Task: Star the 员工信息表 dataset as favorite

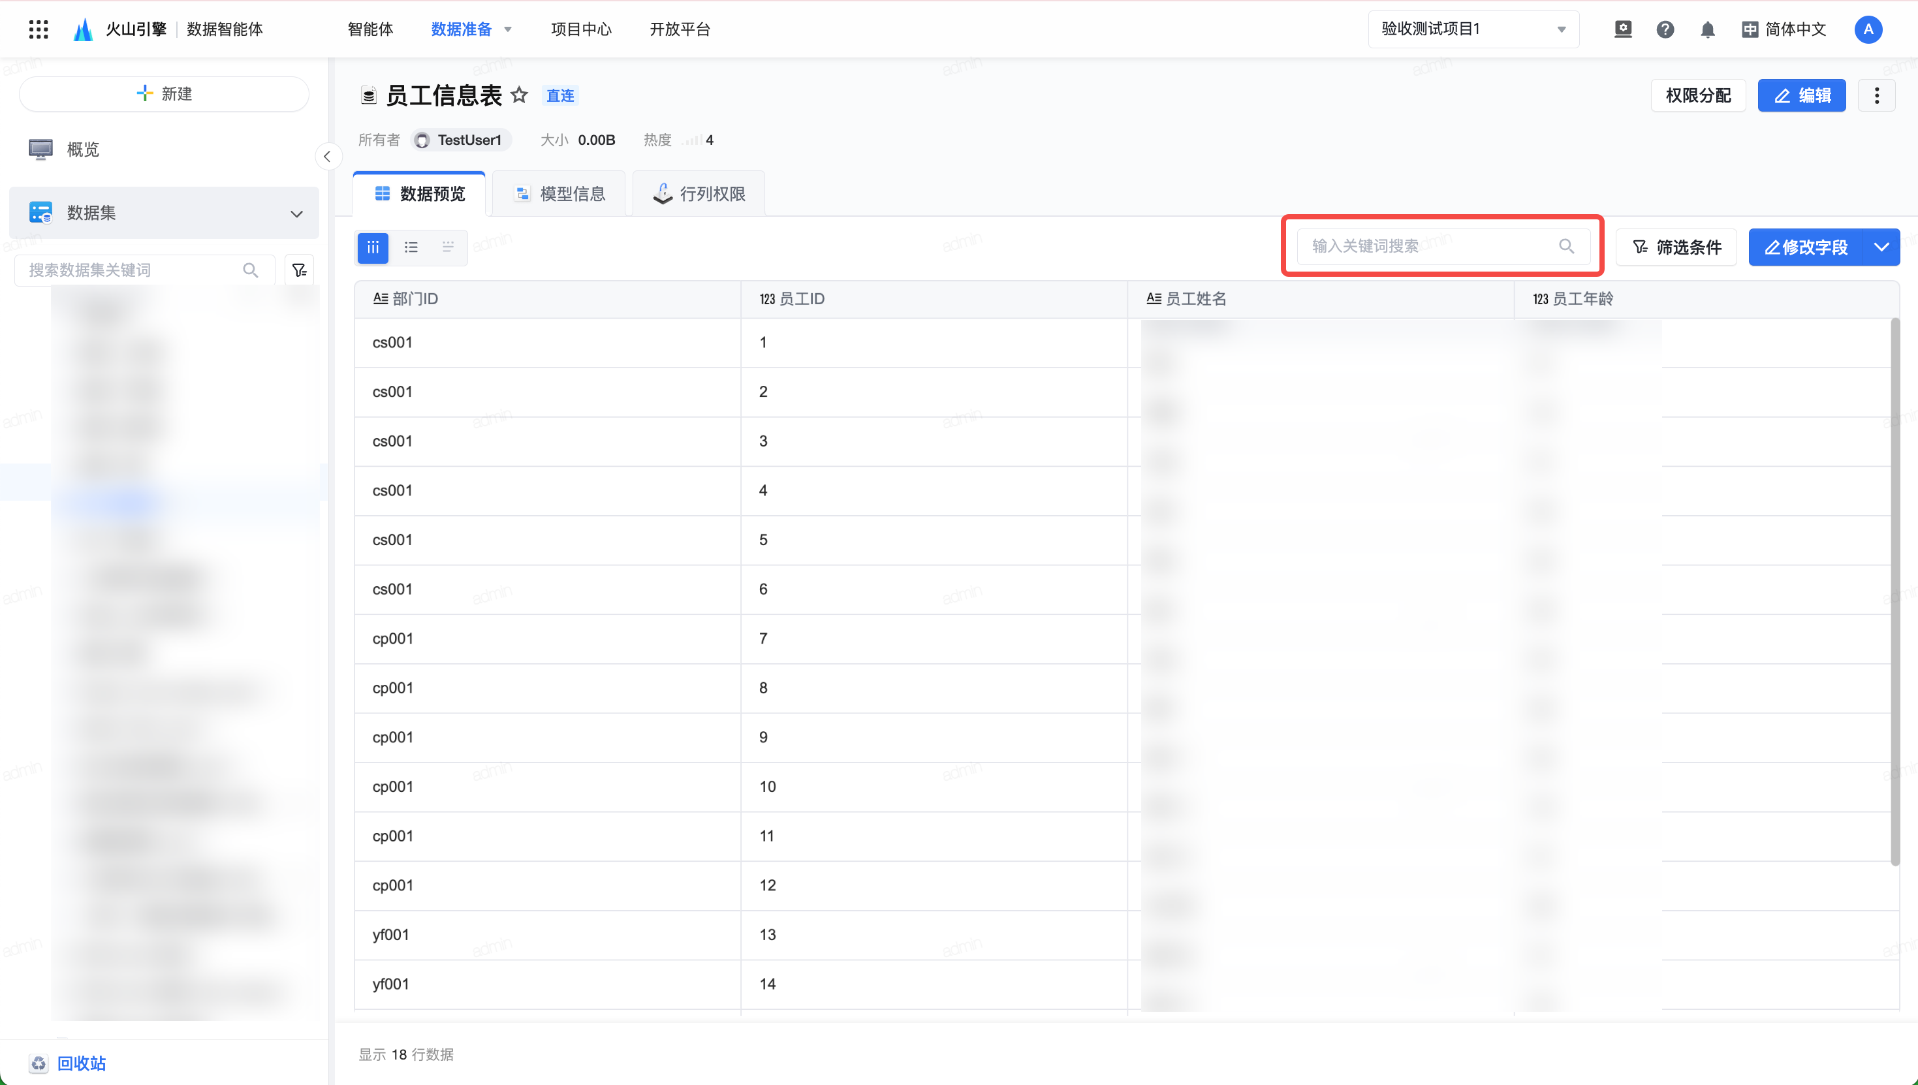Action: (520, 95)
